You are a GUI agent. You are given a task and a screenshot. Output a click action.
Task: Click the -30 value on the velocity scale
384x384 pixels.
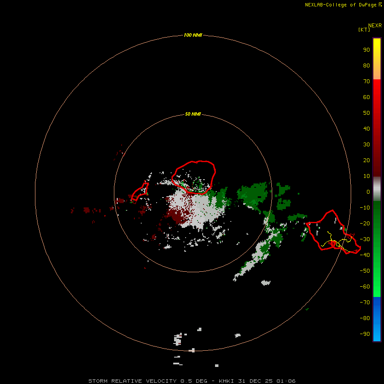pyautogui.click(x=365, y=239)
